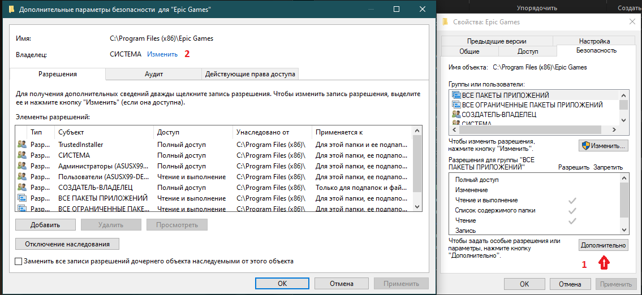Click permissions table scroll up arrow
642x295 pixels.
coord(417,131)
